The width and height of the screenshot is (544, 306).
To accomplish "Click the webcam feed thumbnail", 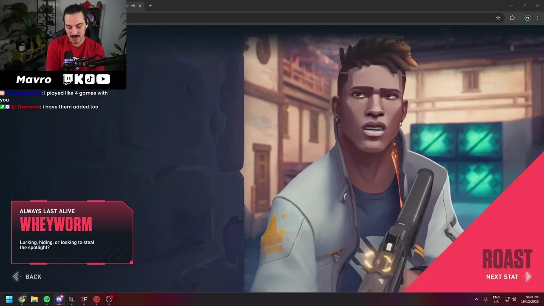I will coord(63,35).
